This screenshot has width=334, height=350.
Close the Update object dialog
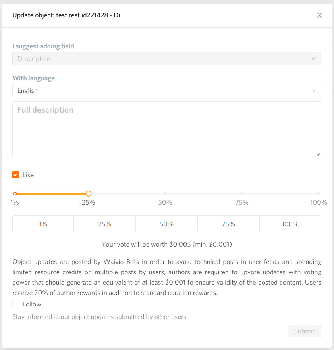(x=320, y=15)
